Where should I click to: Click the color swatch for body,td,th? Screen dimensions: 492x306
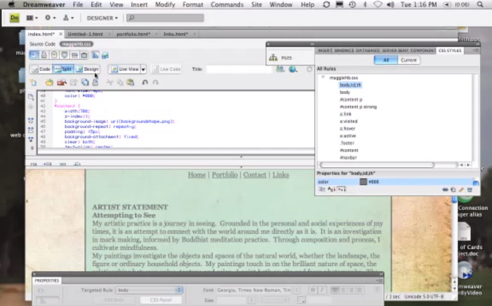(x=363, y=182)
